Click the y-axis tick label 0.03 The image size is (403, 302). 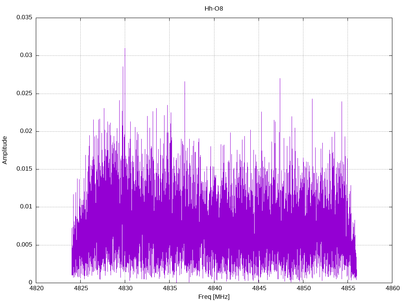(x=26, y=55)
